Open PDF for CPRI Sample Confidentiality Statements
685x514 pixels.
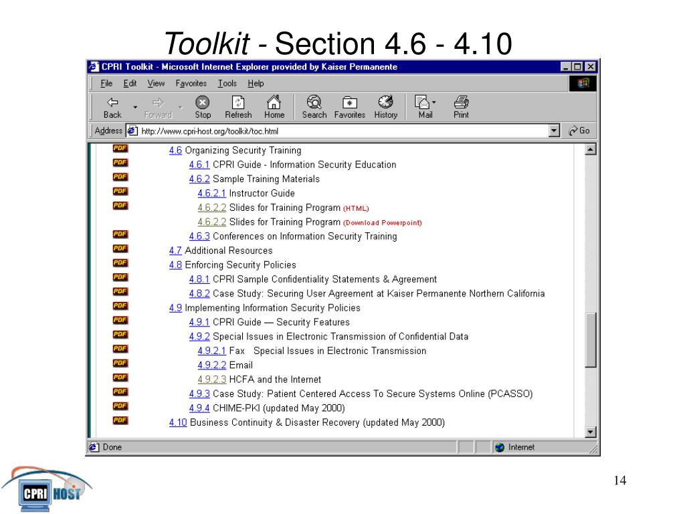coord(120,277)
